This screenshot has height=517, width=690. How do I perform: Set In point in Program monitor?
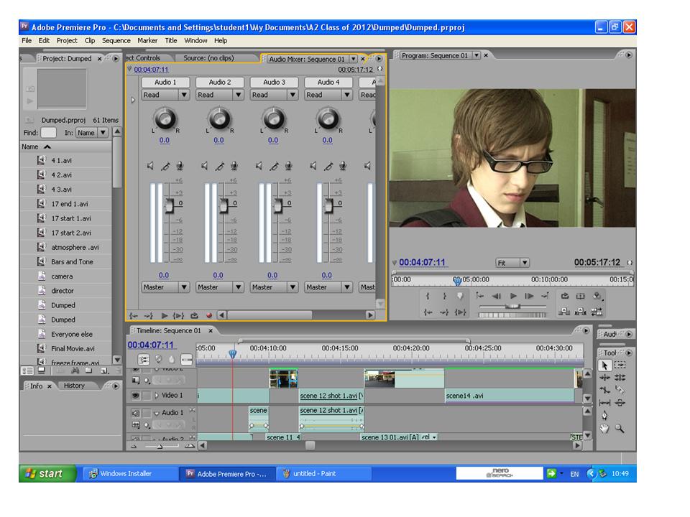coord(428,297)
